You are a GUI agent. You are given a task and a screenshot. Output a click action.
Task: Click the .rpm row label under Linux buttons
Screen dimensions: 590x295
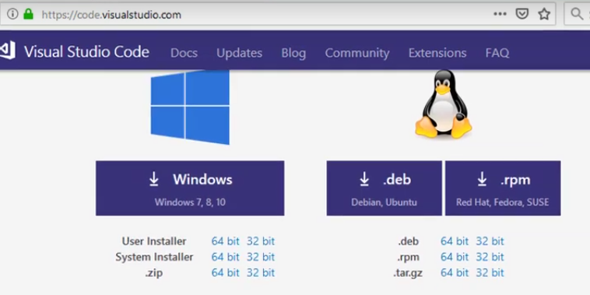(x=409, y=258)
